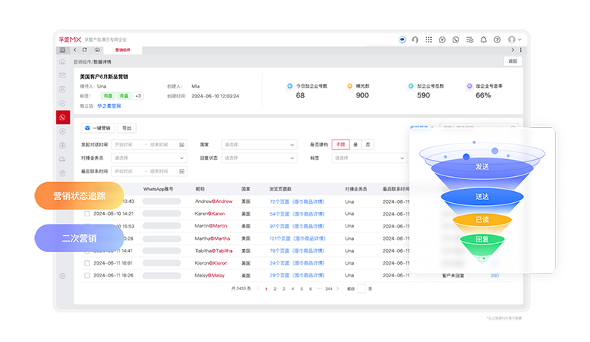
Task: Click the help question mark icon
Action: [498, 39]
